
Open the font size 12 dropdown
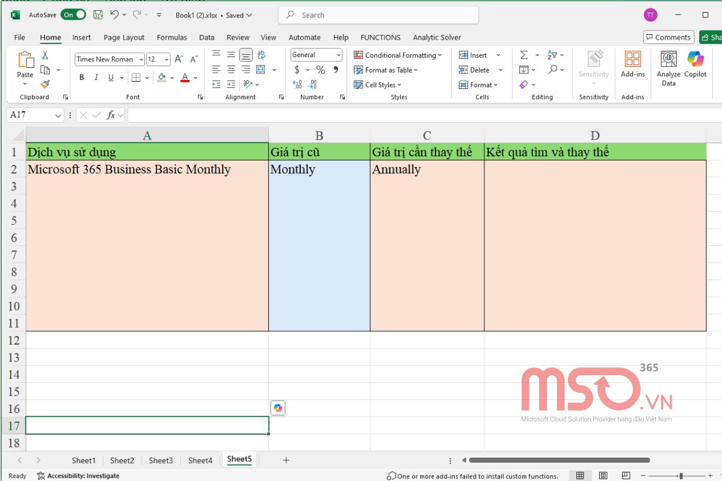pyautogui.click(x=167, y=60)
